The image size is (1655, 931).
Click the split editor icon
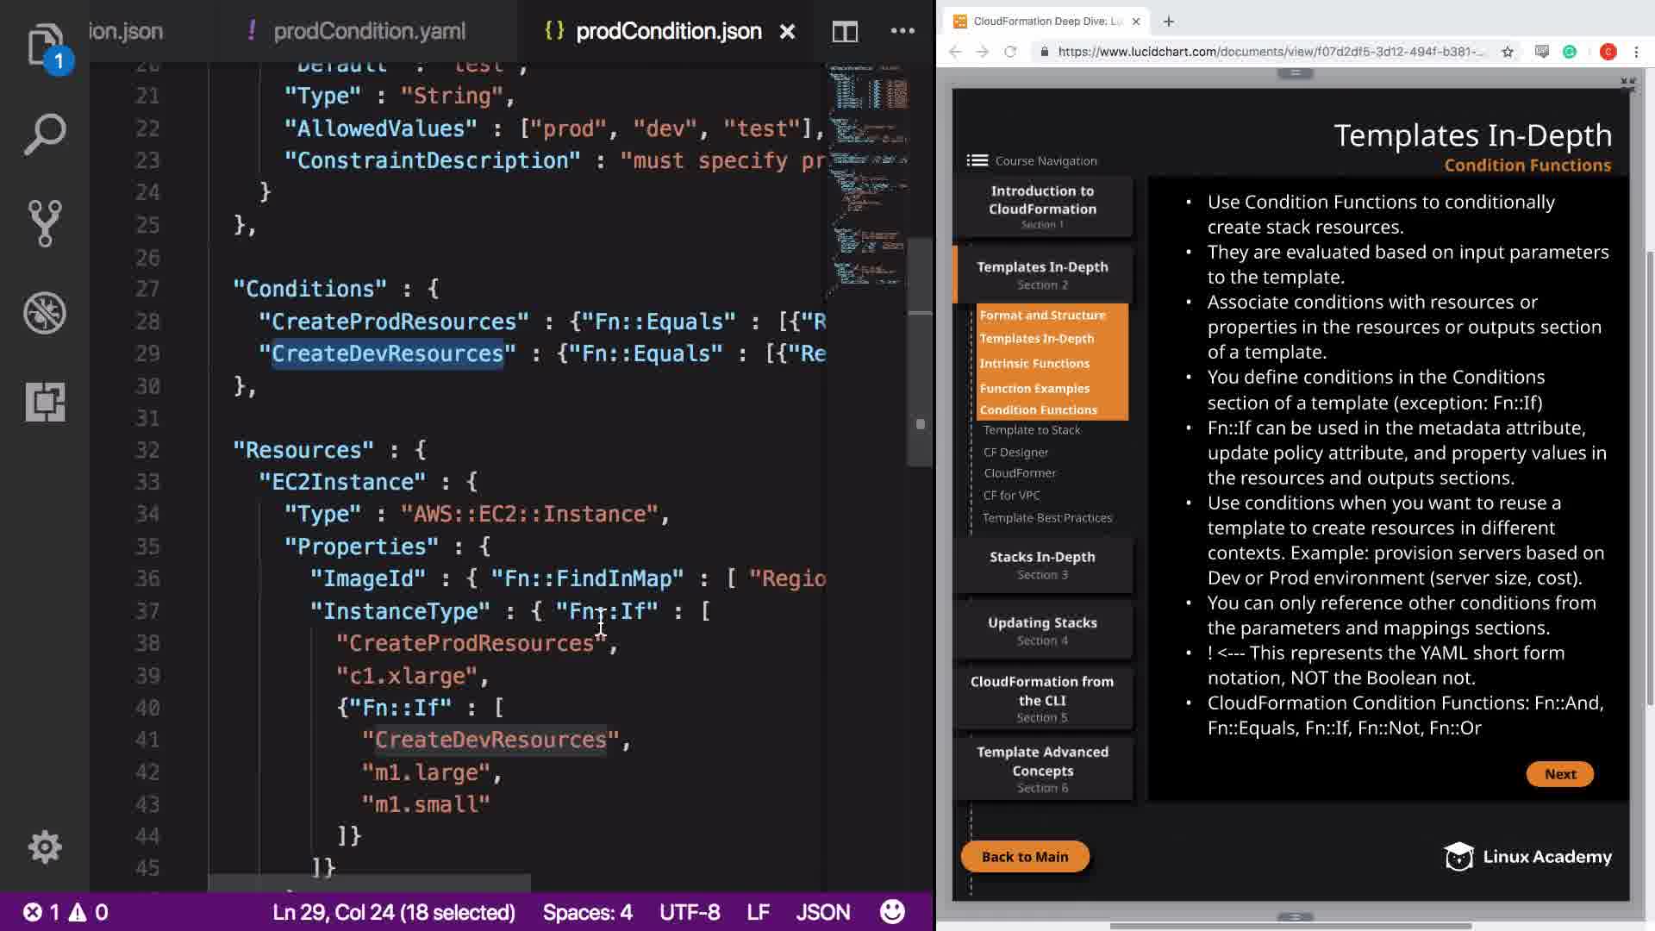[x=845, y=32]
